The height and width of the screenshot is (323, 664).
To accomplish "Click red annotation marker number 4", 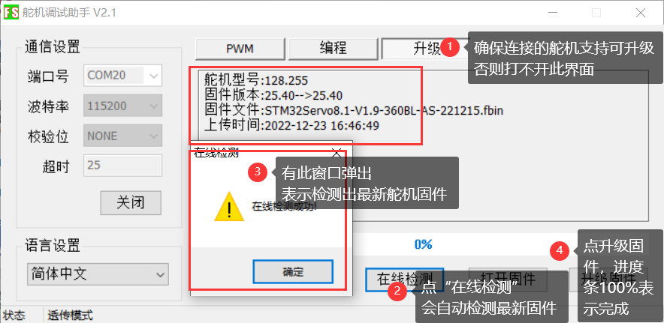I will [x=560, y=251].
